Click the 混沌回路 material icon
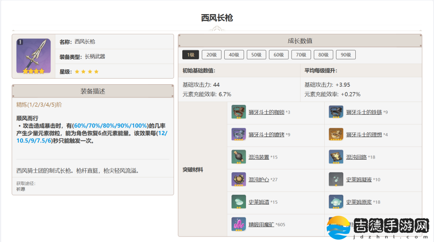 click(336, 157)
